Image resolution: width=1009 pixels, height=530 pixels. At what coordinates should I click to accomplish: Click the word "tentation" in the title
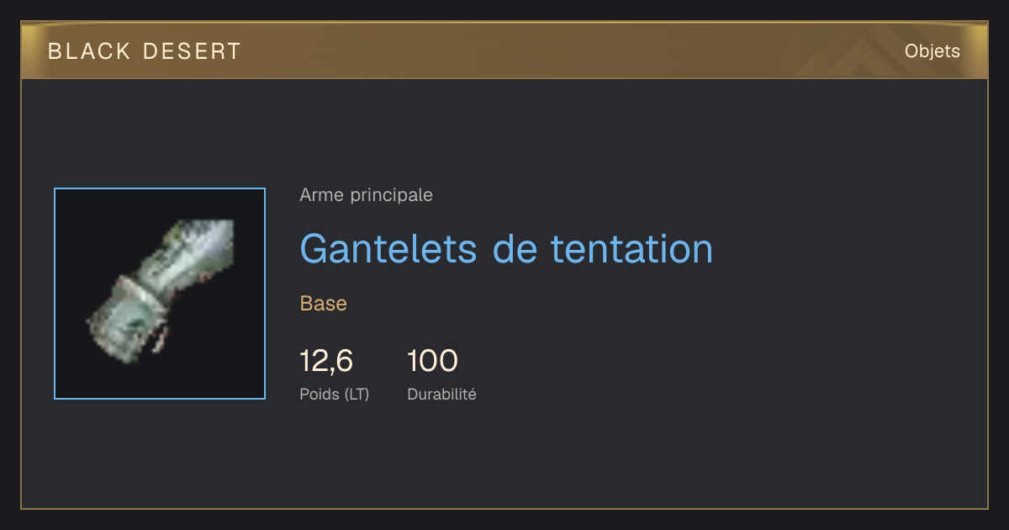[x=631, y=248]
